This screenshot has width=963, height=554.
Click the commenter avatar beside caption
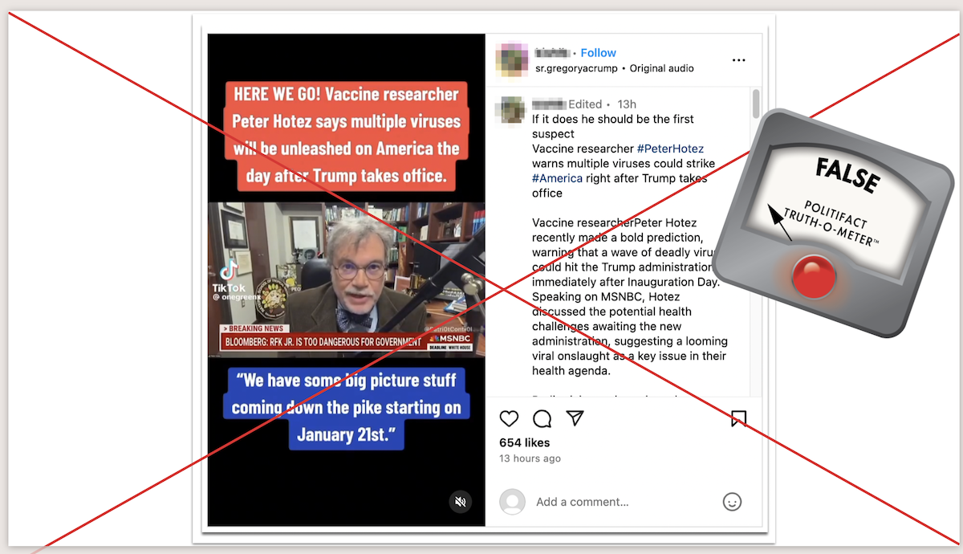click(x=511, y=109)
